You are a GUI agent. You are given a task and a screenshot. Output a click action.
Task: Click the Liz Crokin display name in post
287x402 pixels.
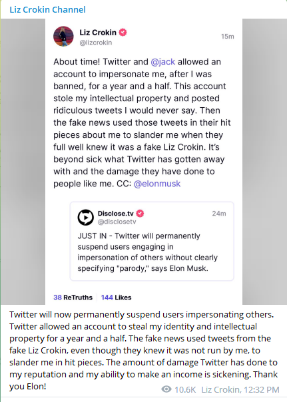(98, 33)
